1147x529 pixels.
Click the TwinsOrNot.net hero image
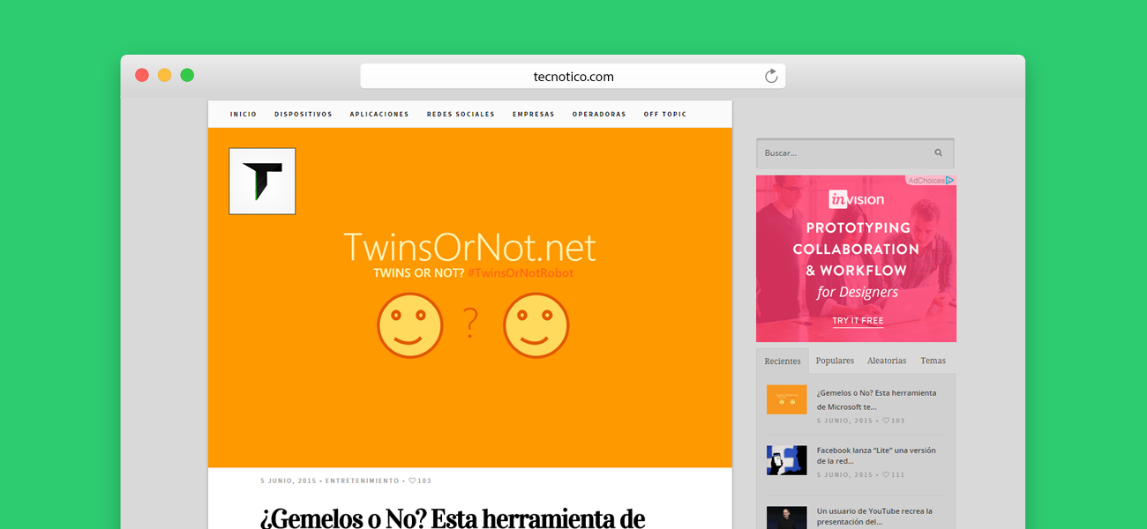pyautogui.click(x=470, y=298)
